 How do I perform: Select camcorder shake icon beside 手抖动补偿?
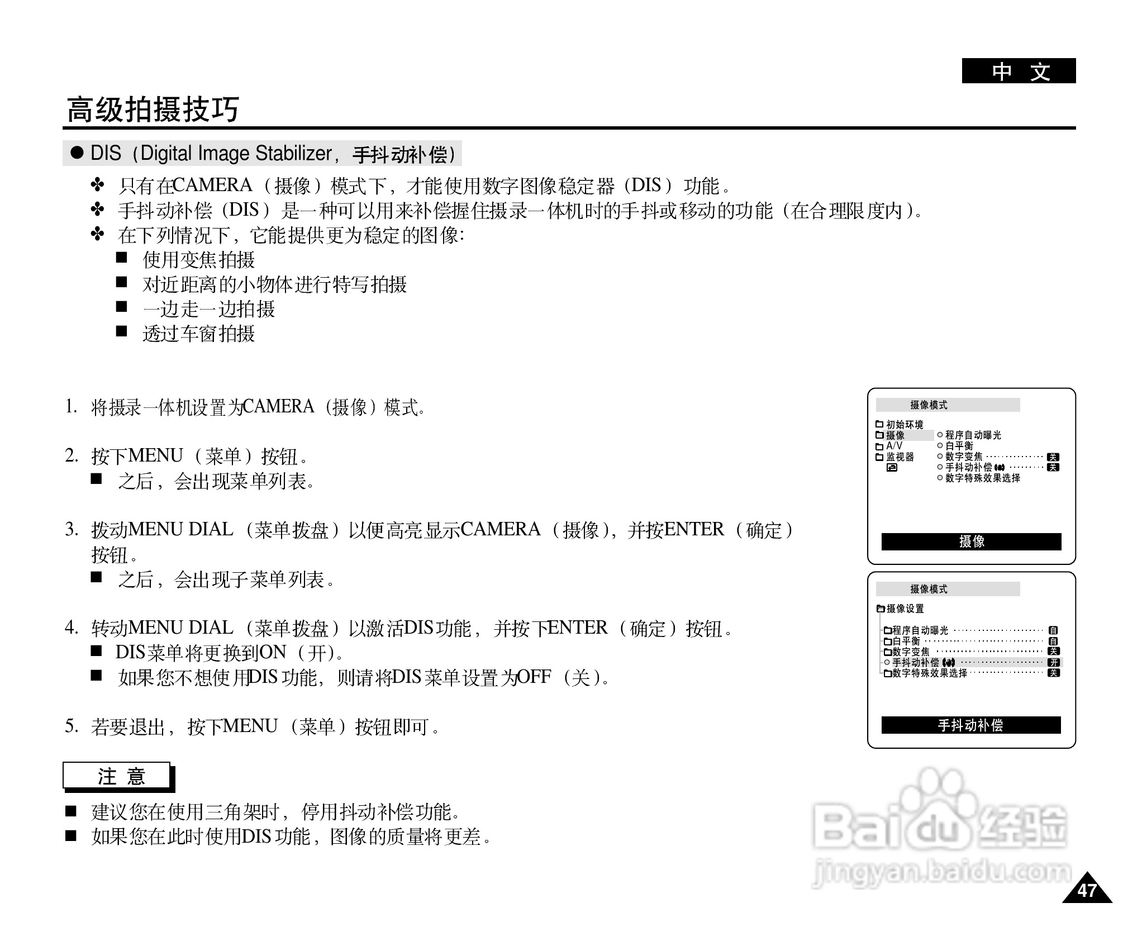tap(1000, 468)
